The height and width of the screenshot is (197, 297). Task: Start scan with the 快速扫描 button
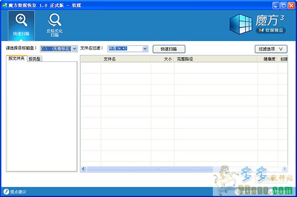(x=169, y=49)
